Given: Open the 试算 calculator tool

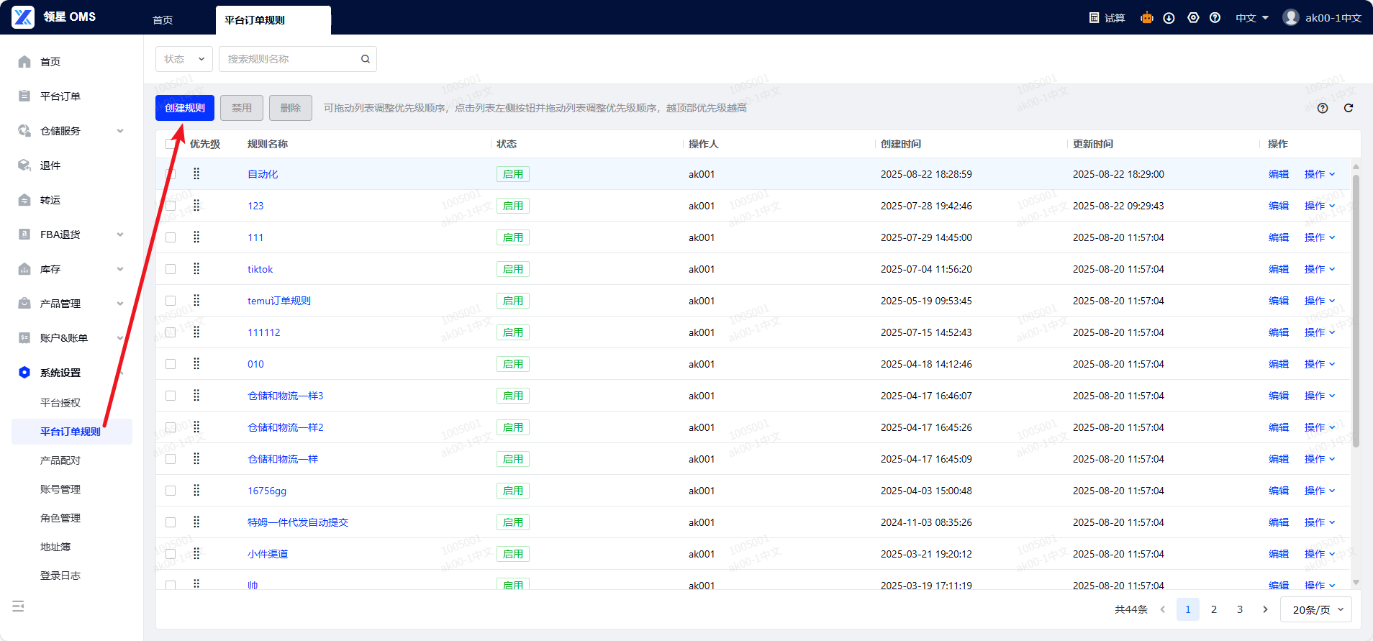Looking at the screenshot, I should [x=1107, y=18].
